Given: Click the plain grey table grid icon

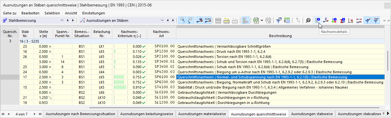Looking at the screenshot, I should point(218,20).
